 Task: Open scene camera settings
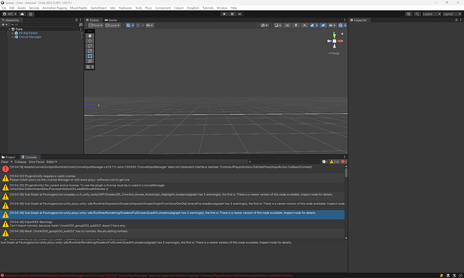click(332, 26)
